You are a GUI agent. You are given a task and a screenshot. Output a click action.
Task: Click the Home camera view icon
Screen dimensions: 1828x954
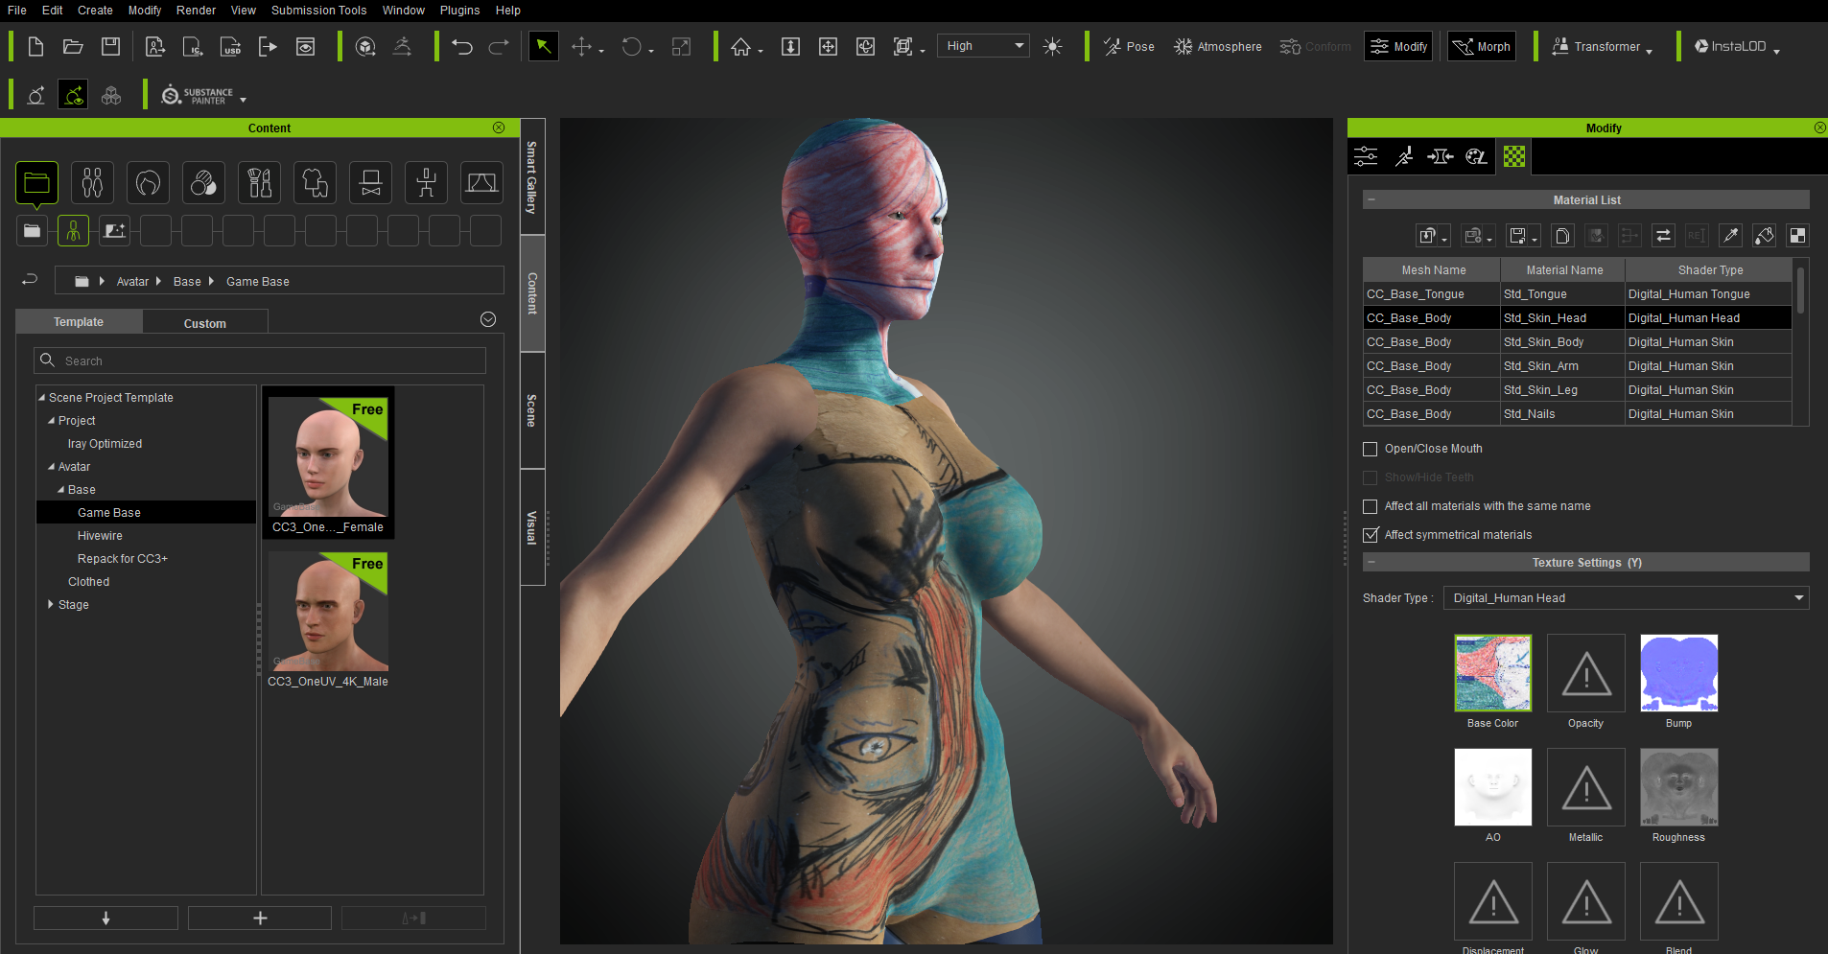(741, 47)
